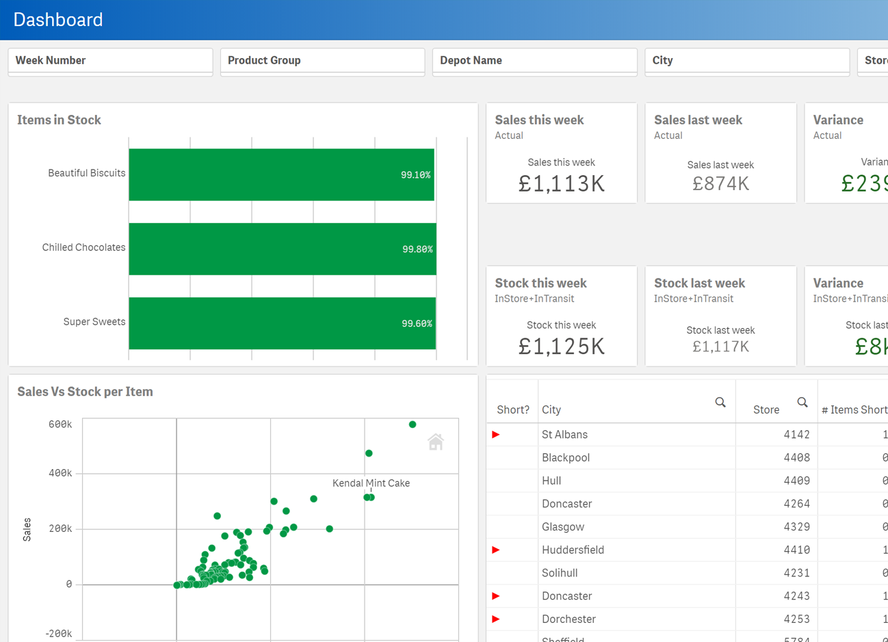Open the Depot Name filter list
The width and height of the screenshot is (888, 642).
pyautogui.click(x=534, y=61)
